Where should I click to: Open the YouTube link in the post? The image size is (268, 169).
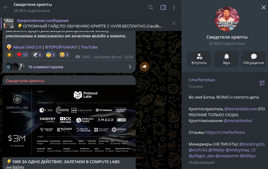pos(89,47)
